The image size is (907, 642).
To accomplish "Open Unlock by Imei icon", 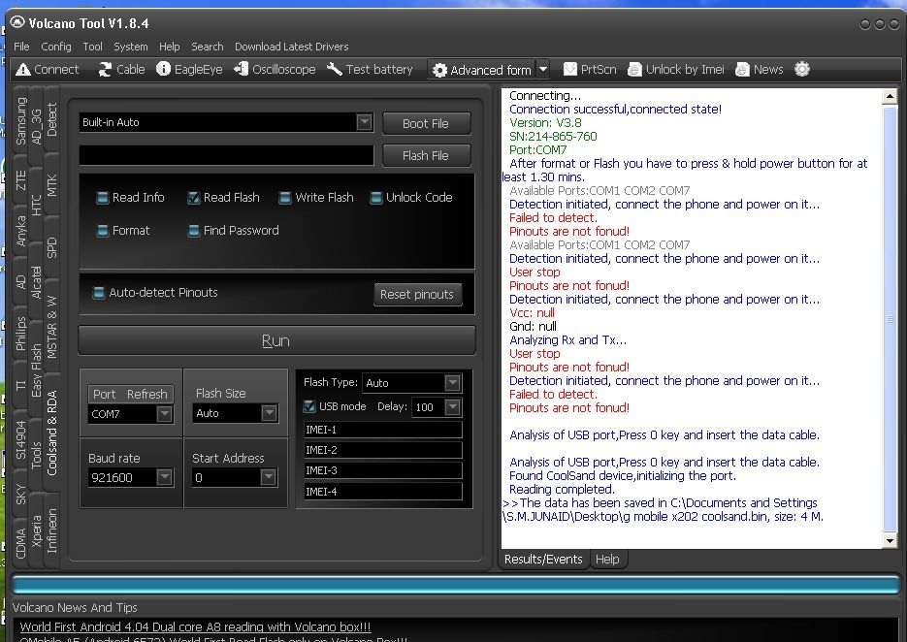I will point(634,70).
